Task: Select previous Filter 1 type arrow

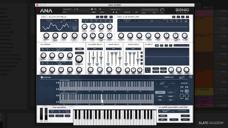Action: pos(52,49)
